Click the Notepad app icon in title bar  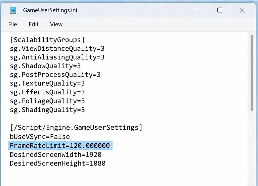point(13,10)
